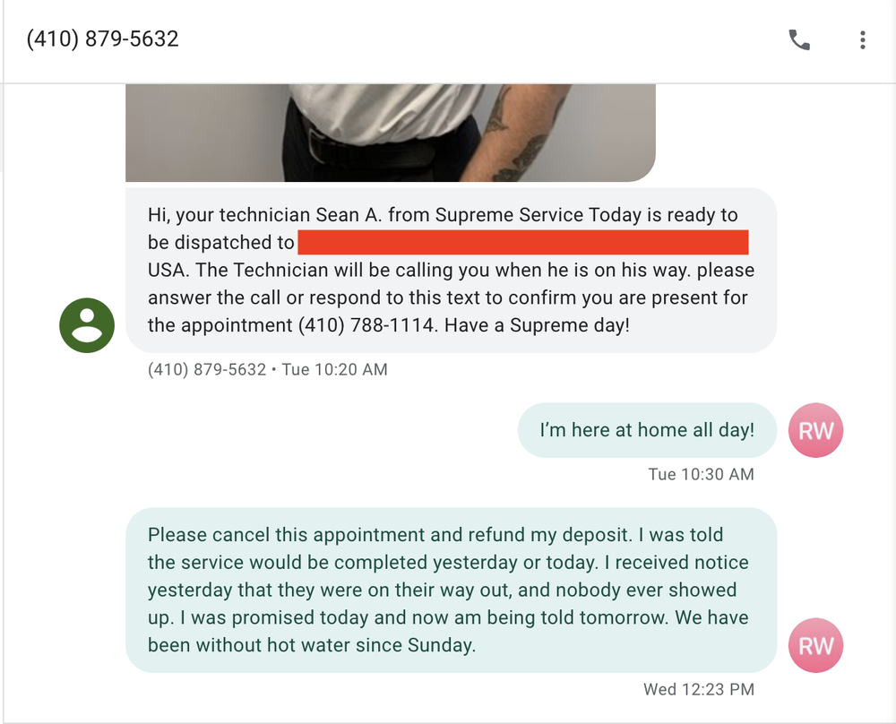
Task: Click the phone call icon
Action: (799, 40)
